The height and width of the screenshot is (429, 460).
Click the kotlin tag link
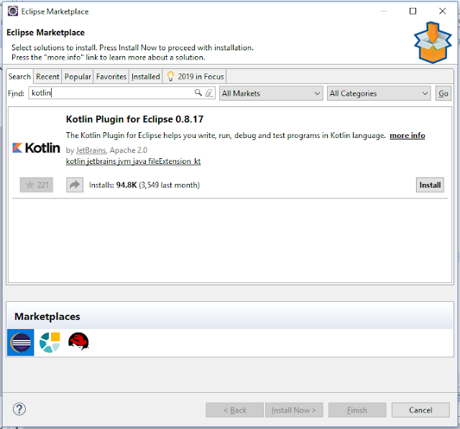point(75,161)
